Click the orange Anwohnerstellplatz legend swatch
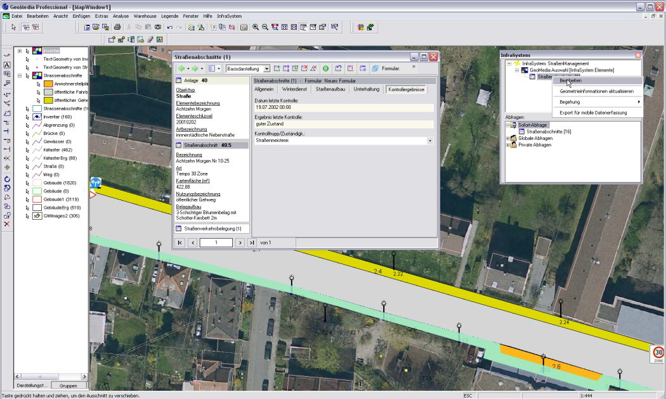The height and width of the screenshot is (399, 666). (x=48, y=84)
